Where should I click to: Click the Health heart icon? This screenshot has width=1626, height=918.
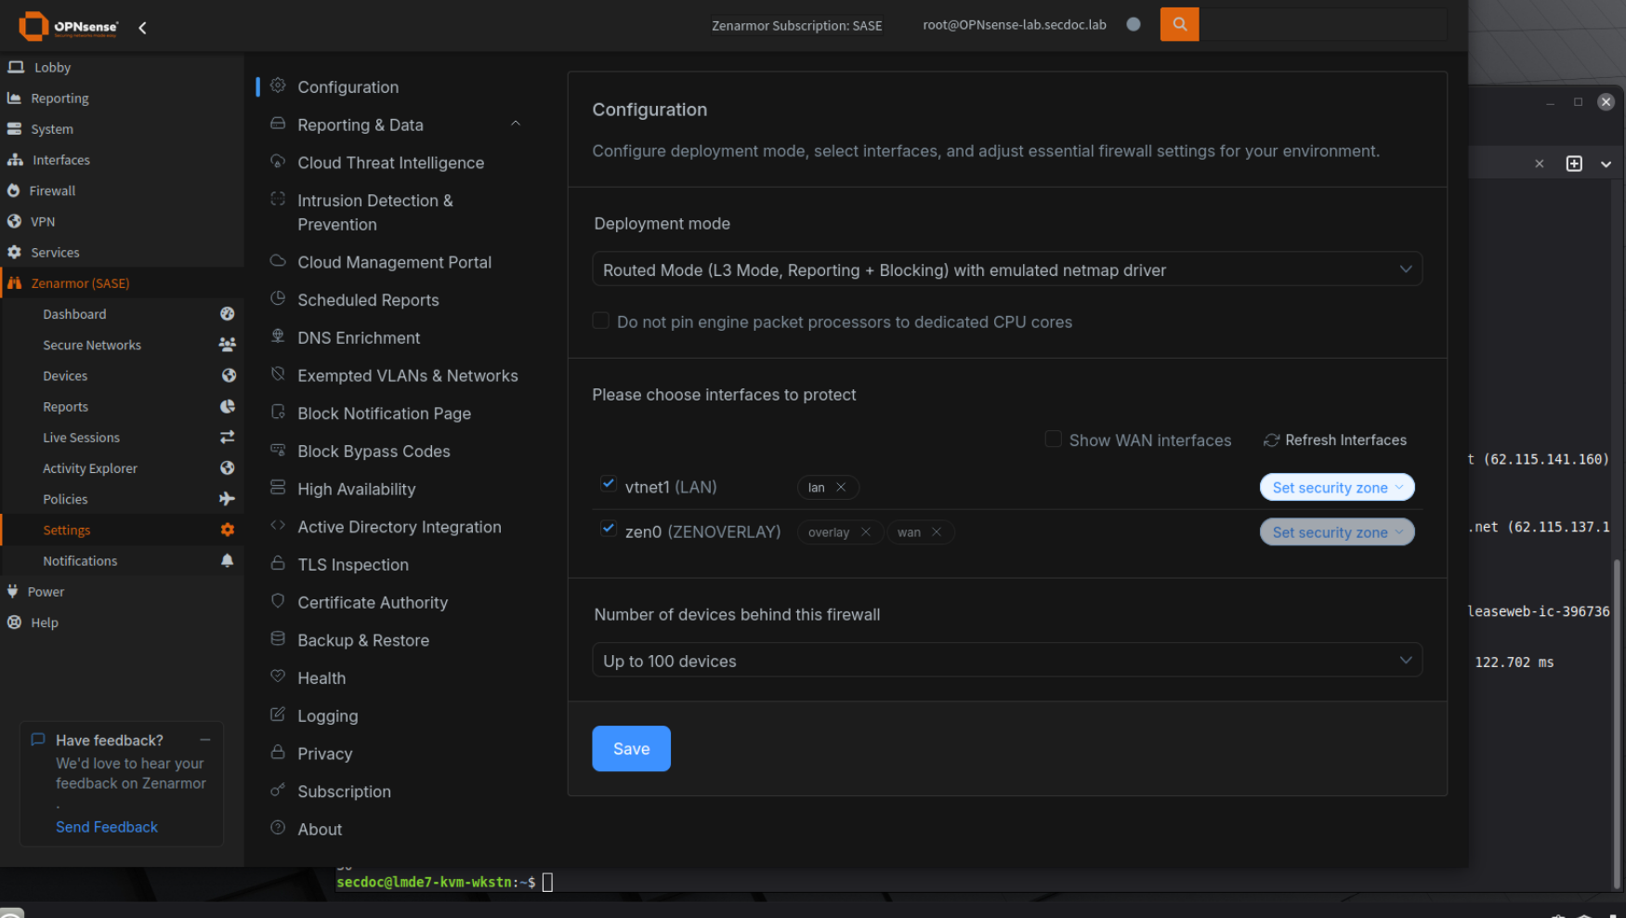click(x=278, y=676)
